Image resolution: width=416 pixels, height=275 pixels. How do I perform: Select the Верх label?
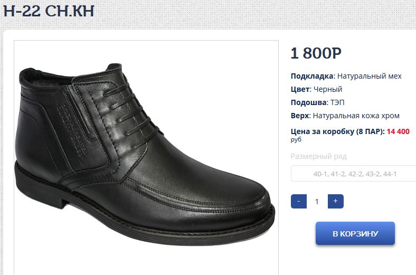click(299, 116)
